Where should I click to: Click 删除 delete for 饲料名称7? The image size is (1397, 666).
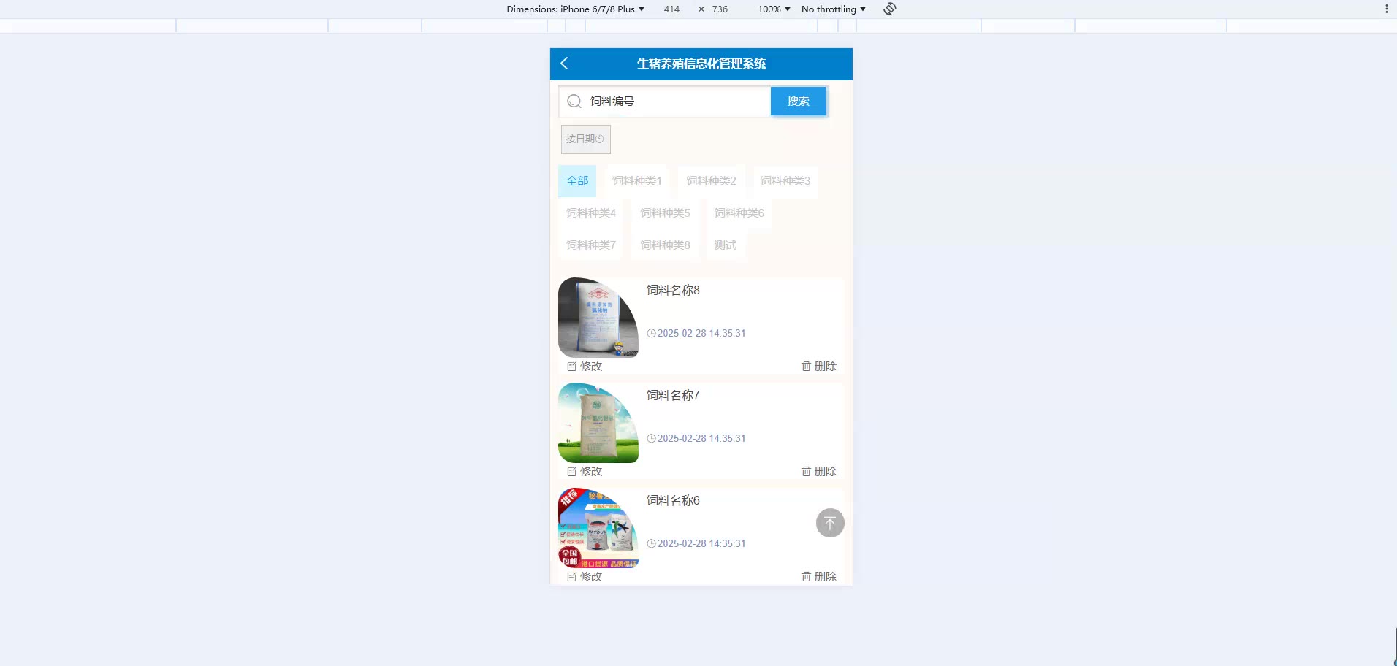pyautogui.click(x=819, y=472)
